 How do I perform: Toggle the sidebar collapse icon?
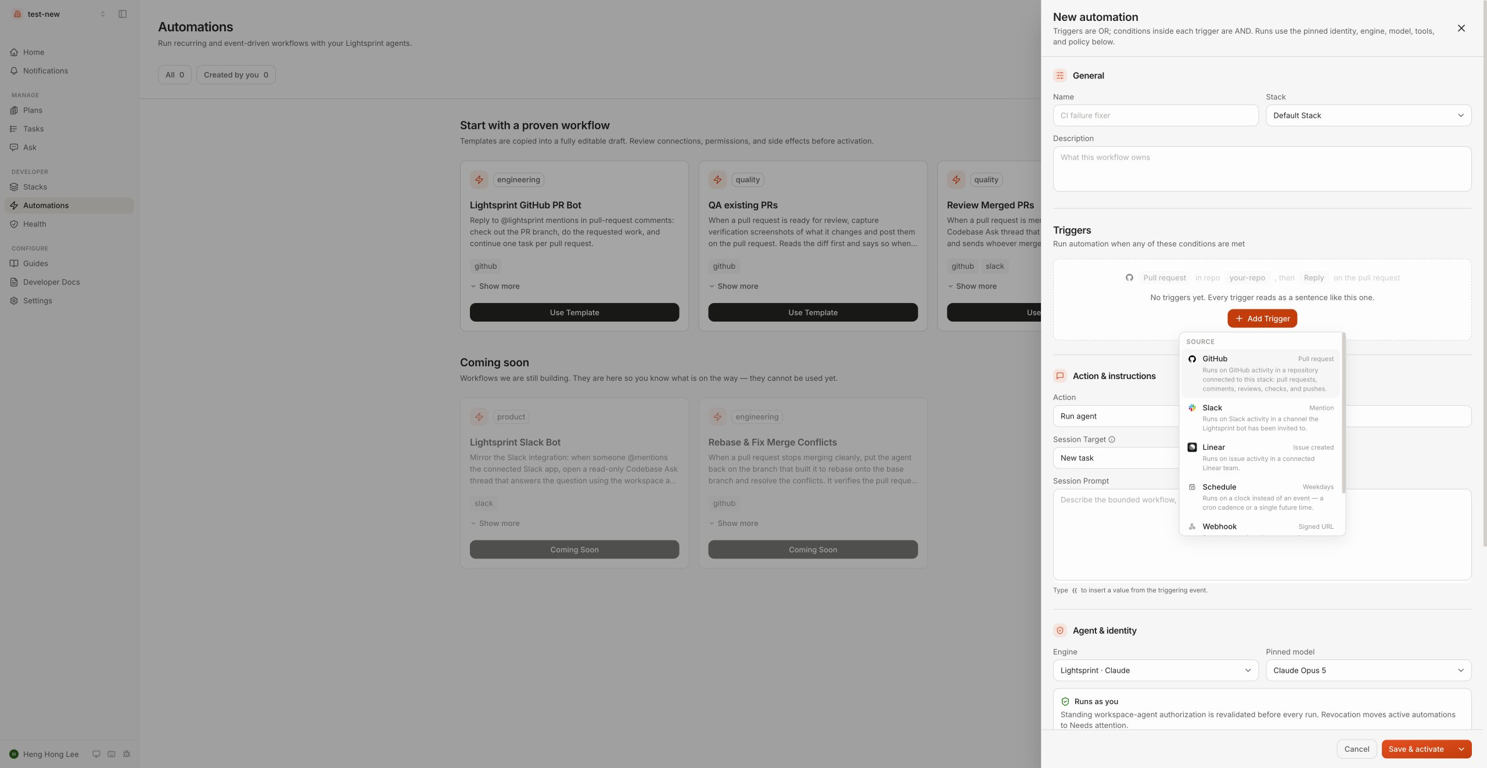[123, 14]
